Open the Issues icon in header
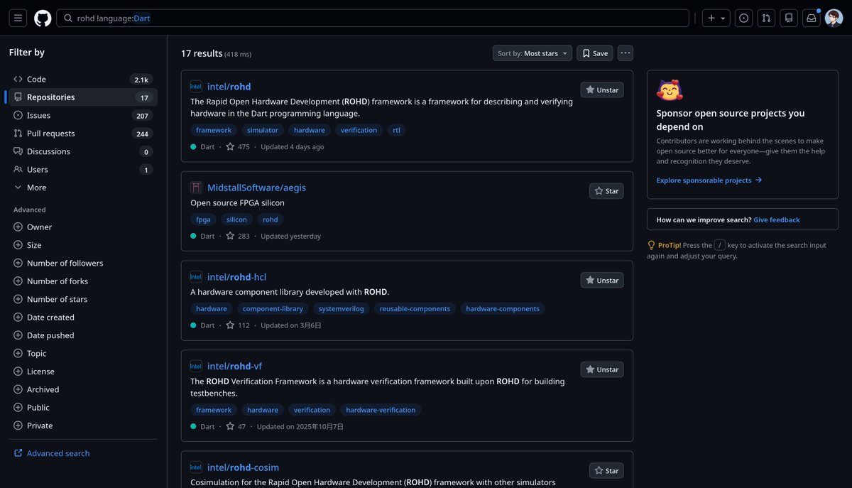Image resolution: width=852 pixels, height=488 pixels. (x=743, y=18)
